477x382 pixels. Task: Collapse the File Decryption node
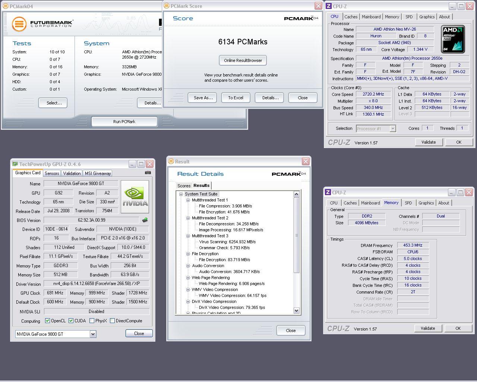188,254
